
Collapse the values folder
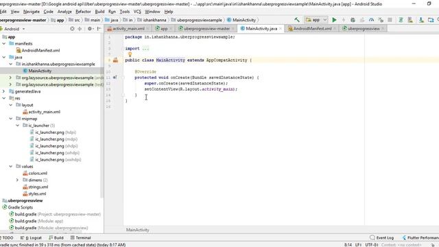[x=11, y=166]
